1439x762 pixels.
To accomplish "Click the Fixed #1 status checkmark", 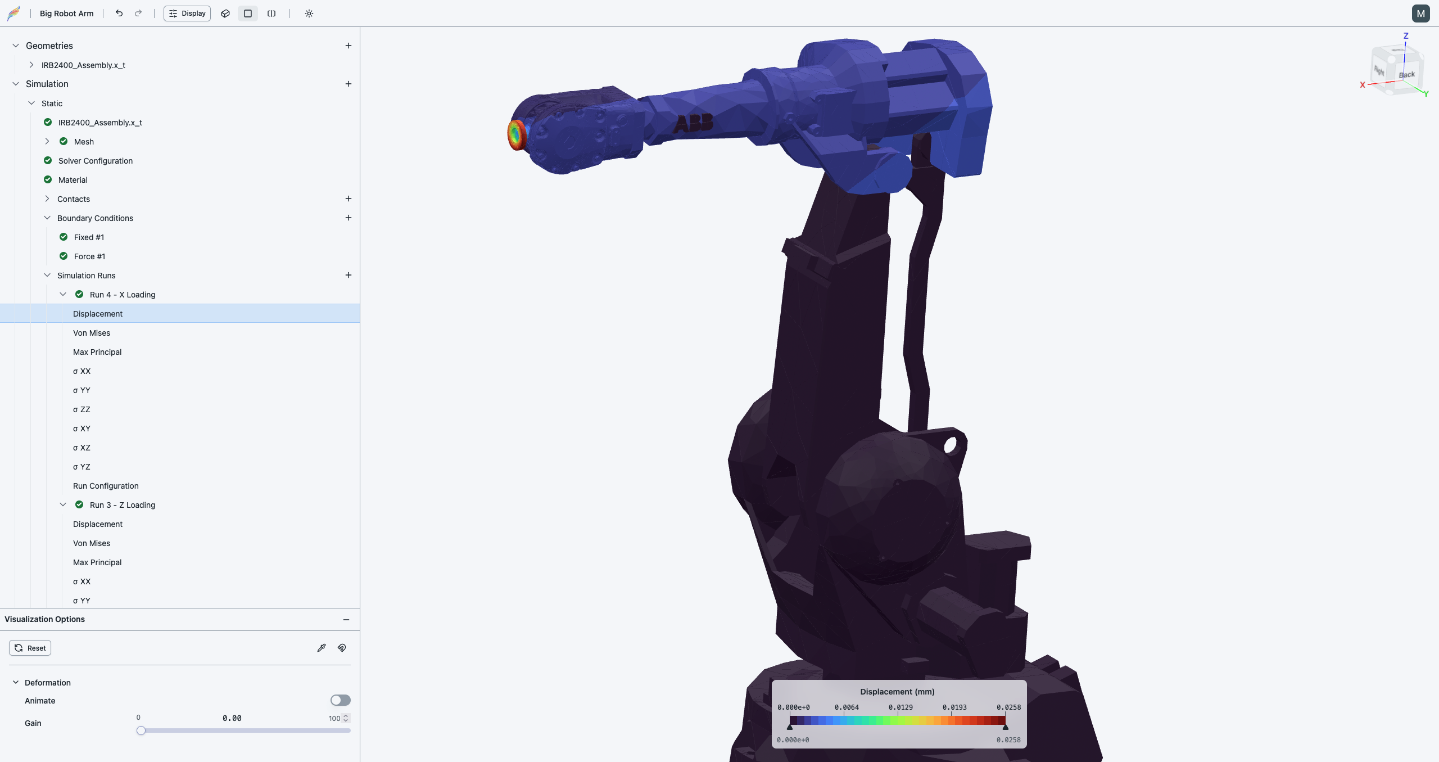I will point(63,237).
